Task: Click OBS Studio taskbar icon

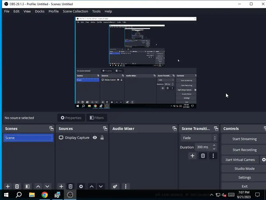Action: click(x=70, y=195)
